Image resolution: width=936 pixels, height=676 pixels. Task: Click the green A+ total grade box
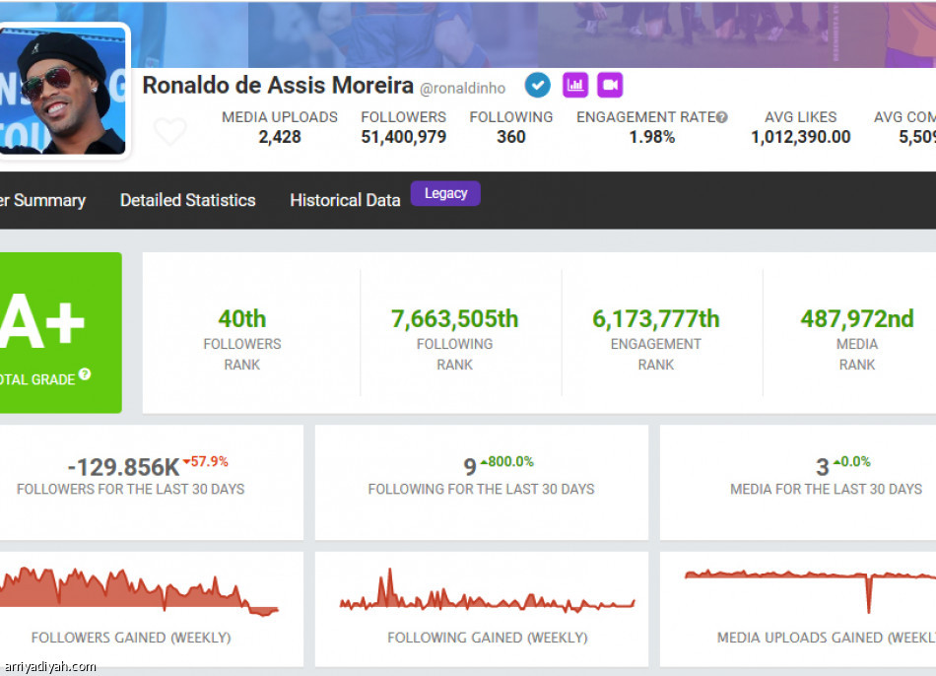57,332
